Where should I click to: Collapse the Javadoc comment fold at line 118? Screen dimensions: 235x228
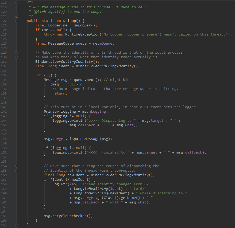coord(17,3)
